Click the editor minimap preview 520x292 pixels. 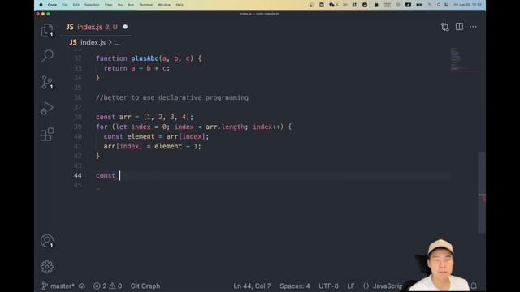tap(463, 60)
